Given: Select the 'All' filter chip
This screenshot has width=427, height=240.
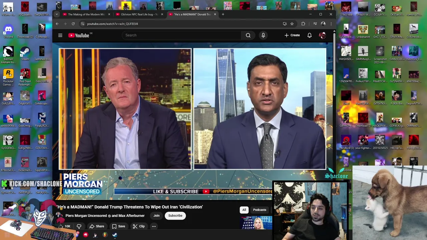Looking at the screenshot, I should coord(244,210).
